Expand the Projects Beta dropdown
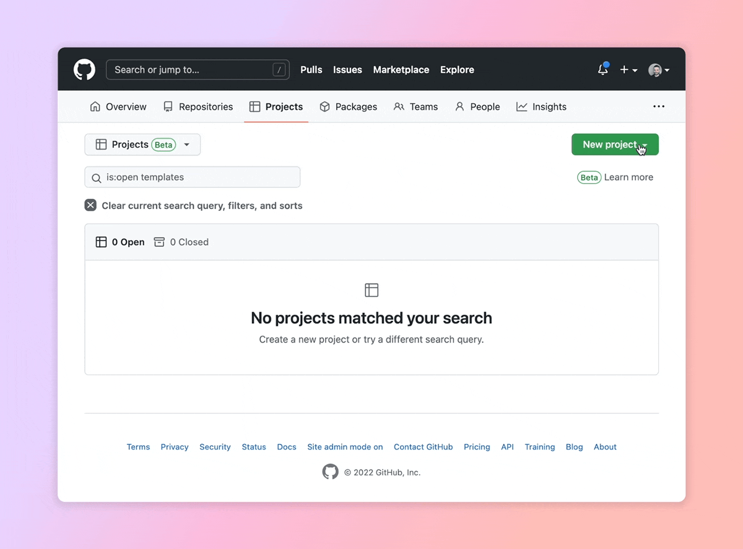The image size is (743, 549). (x=186, y=144)
